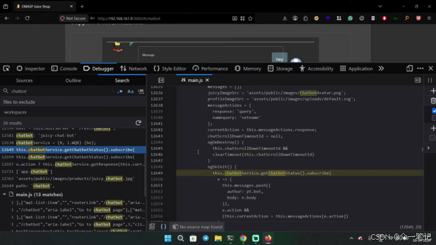This screenshot has height=245, width=436.
Task: Open the Windows Start menu
Action: point(168,238)
